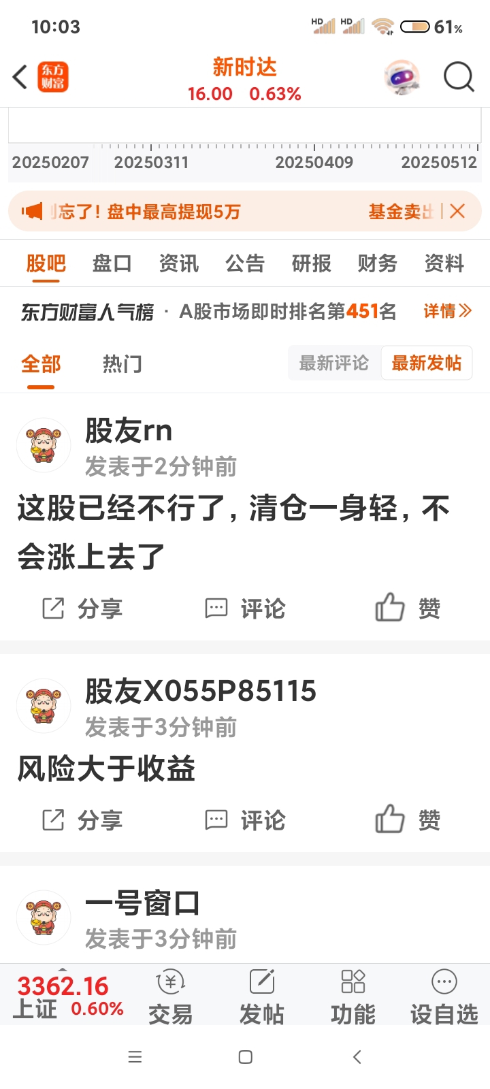Switch to the 盘口 tab
Viewport: 490px width, 1089px height.
click(x=112, y=263)
